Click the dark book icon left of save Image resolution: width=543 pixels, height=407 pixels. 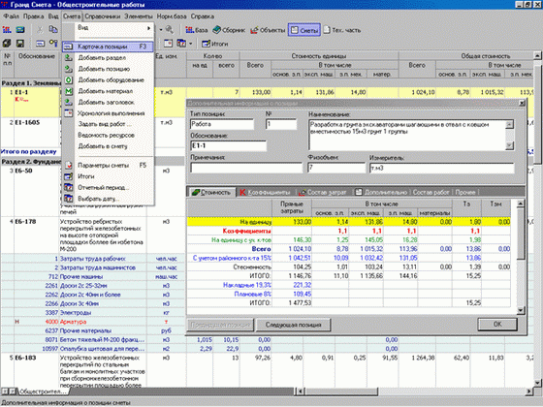coord(7,44)
